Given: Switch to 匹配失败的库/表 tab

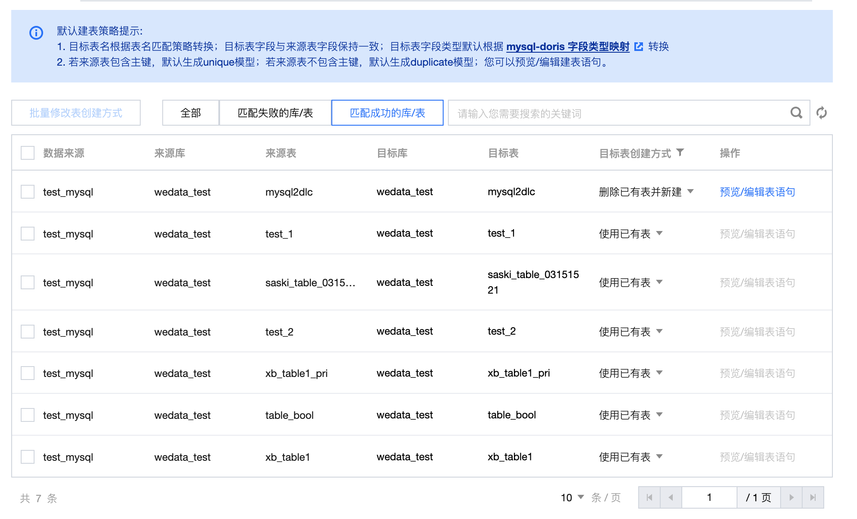Looking at the screenshot, I should pos(275,113).
